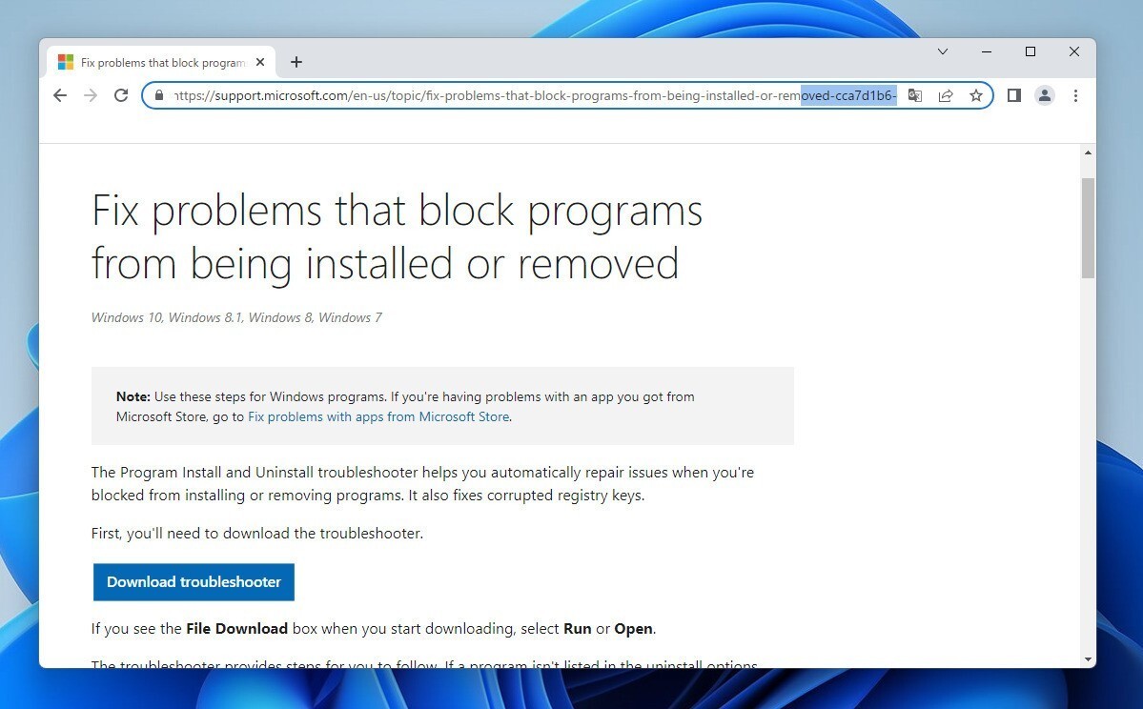Reload the current page
This screenshot has height=709, width=1143.
121,95
